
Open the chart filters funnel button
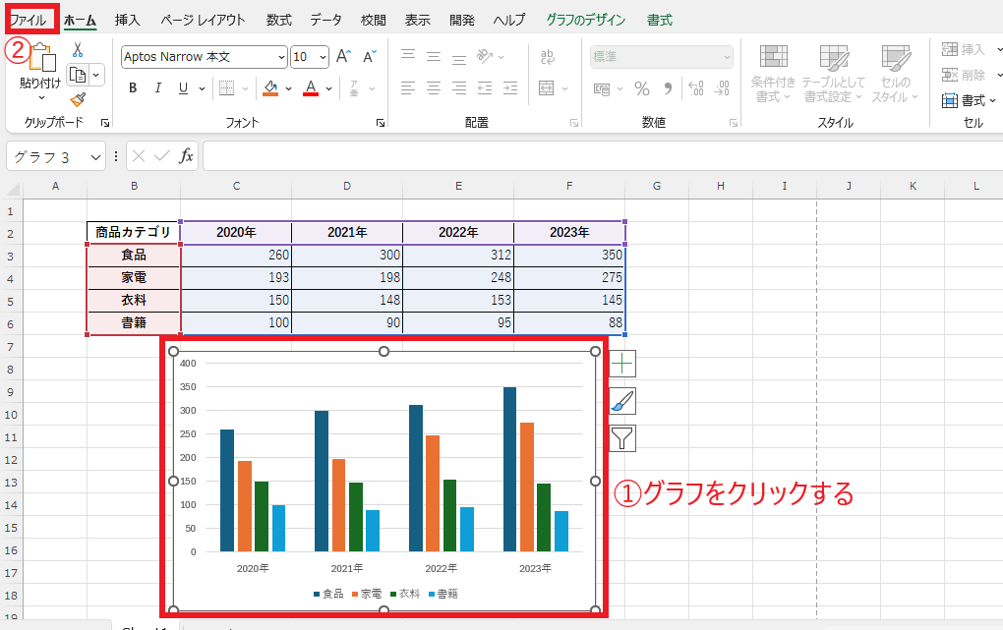pos(622,438)
